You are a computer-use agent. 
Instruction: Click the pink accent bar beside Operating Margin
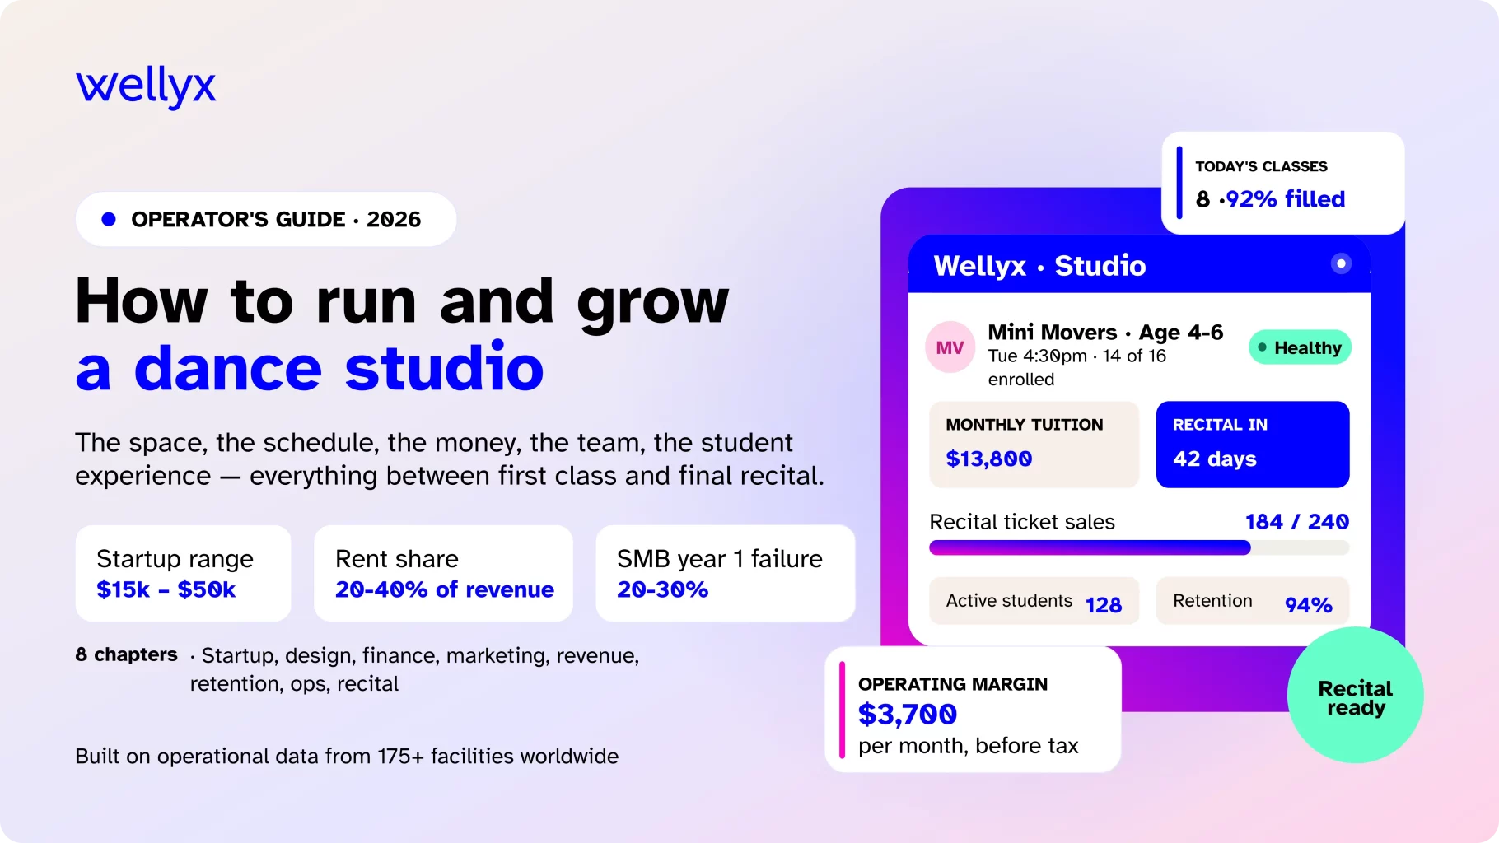pos(841,710)
